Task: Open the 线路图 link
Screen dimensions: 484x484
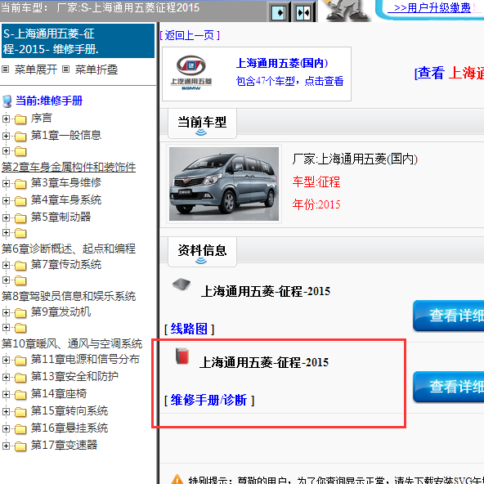Action: [189, 329]
